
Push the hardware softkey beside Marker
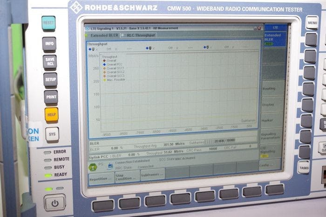(x=306, y=121)
